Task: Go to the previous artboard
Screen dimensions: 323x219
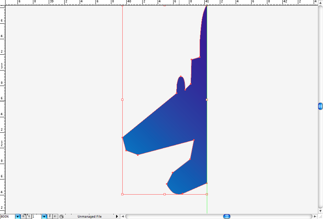Action: tap(29, 217)
